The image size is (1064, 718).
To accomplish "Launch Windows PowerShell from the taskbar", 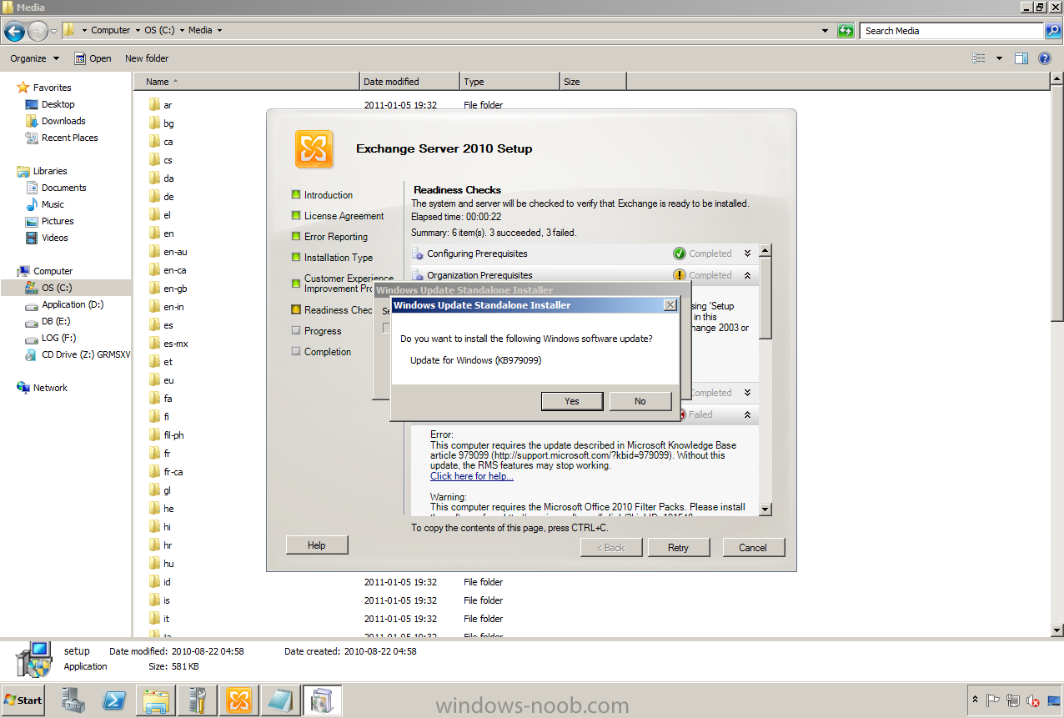I will (x=114, y=700).
